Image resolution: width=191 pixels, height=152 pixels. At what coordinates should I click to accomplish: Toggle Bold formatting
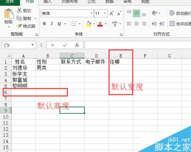tap(44, 24)
